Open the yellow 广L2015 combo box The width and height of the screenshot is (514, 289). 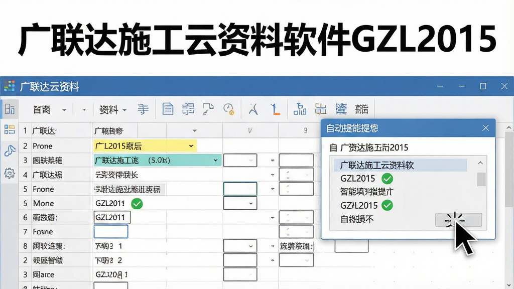pos(145,146)
